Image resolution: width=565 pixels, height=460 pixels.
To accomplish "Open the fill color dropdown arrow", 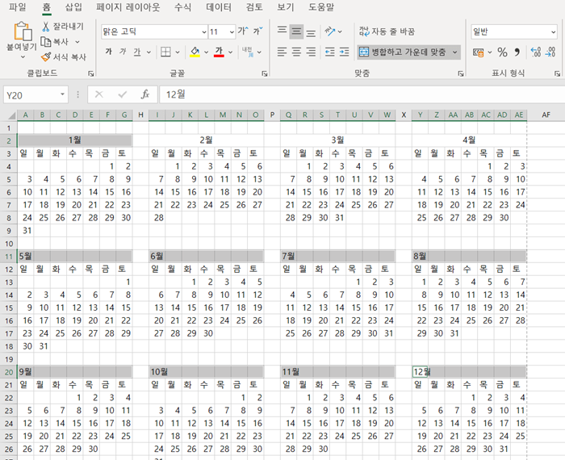I will tap(206, 52).
